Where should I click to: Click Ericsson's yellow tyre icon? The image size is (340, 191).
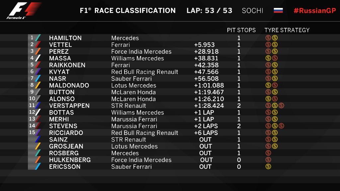268,166
